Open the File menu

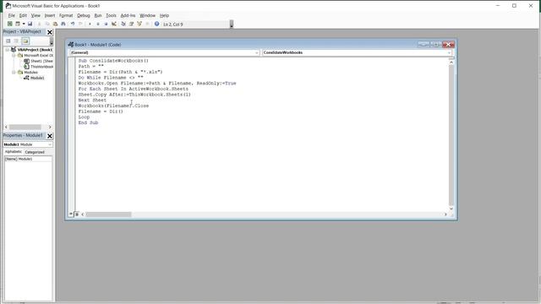pyautogui.click(x=11, y=15)
